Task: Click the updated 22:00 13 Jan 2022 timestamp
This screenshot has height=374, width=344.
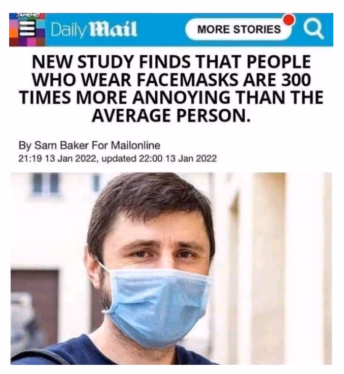Action: (x=159, y=158)
